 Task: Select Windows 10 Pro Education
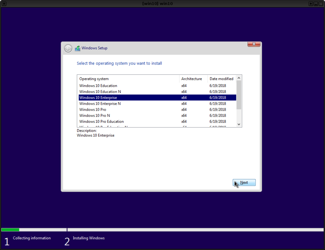tap(157, 122)
